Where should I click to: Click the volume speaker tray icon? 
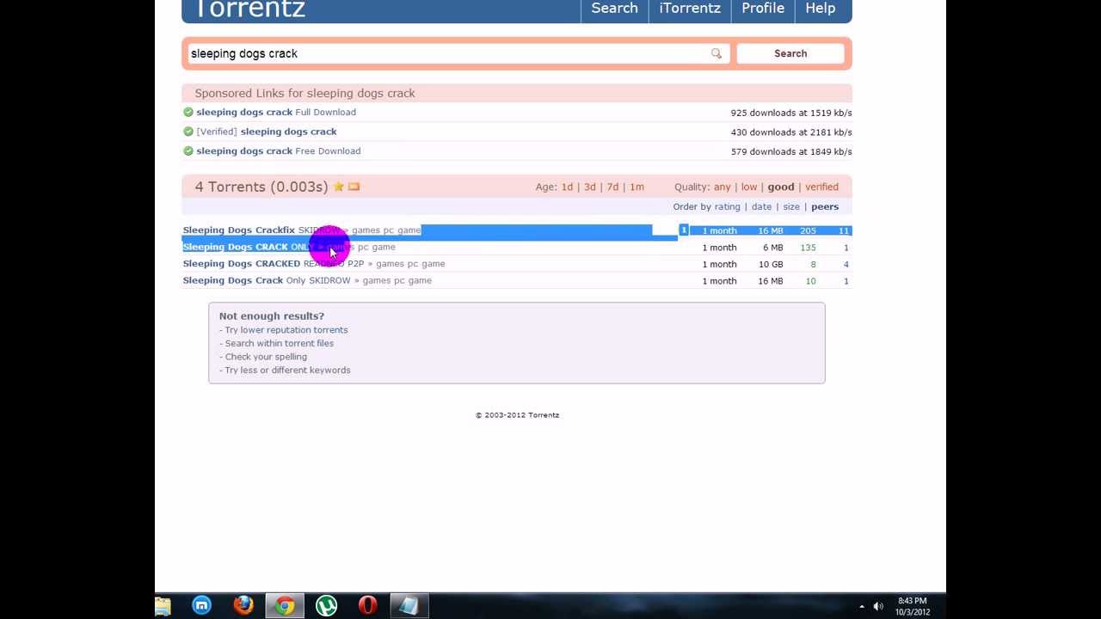pos(878,606)
